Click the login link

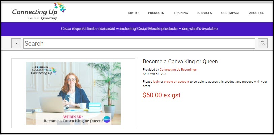coord(156,82)
